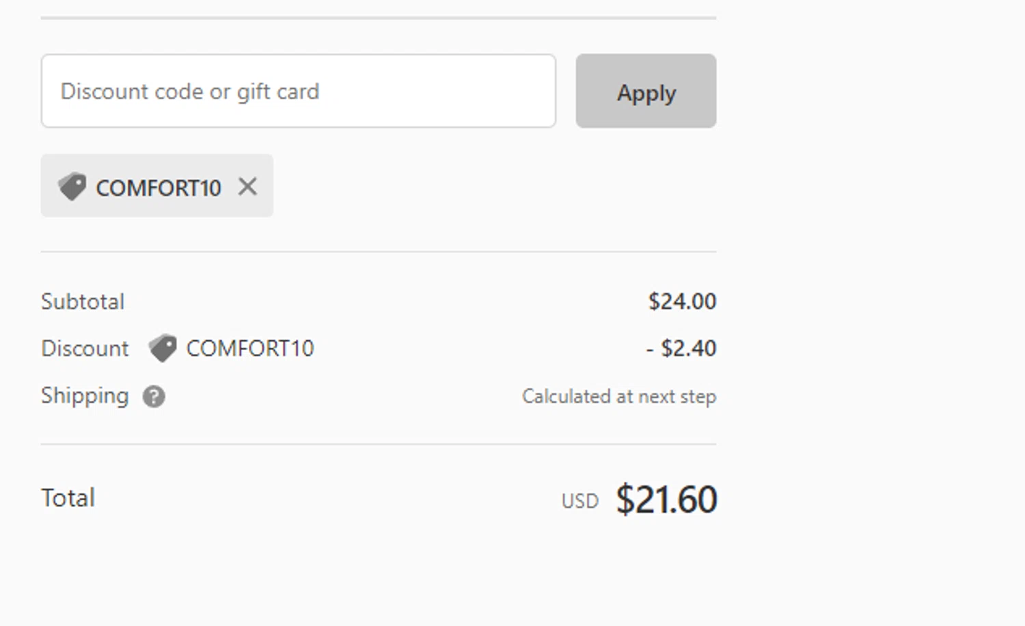This screenshot has height=626, width=1025.
Task: Click the Total label
Action: click(68, 498)
